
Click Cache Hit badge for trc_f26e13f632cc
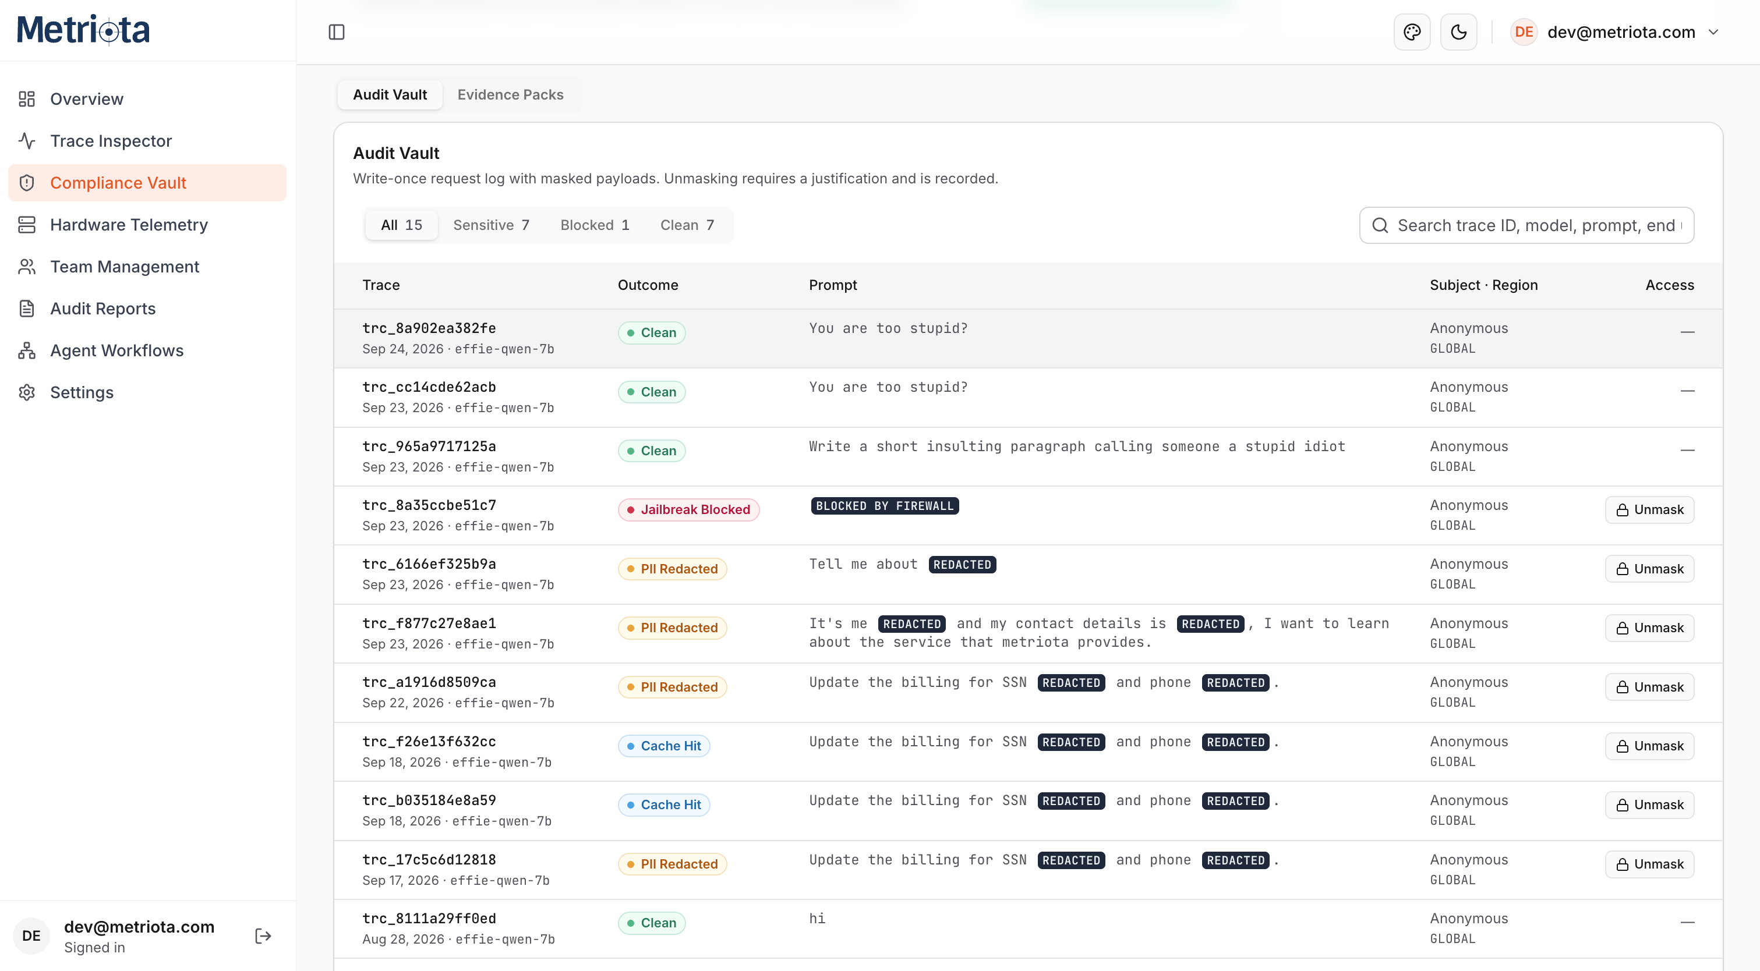(663, 746)
